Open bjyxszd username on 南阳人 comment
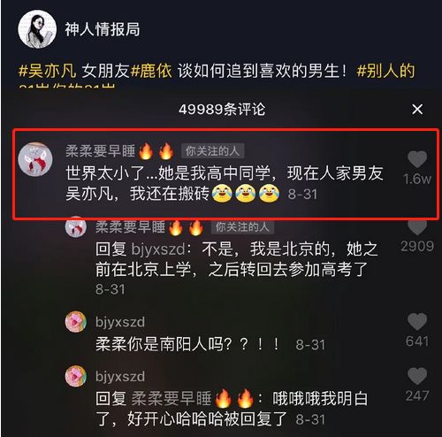The image size is (442, 437). [120, 322]
